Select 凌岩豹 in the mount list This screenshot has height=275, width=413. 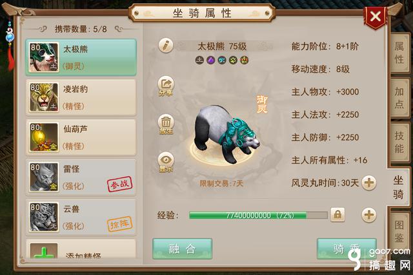[81, 97]
